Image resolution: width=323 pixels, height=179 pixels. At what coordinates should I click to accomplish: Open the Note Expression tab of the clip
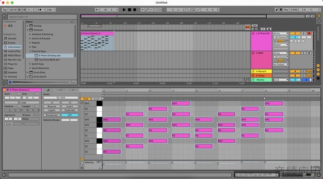(73, 90)
